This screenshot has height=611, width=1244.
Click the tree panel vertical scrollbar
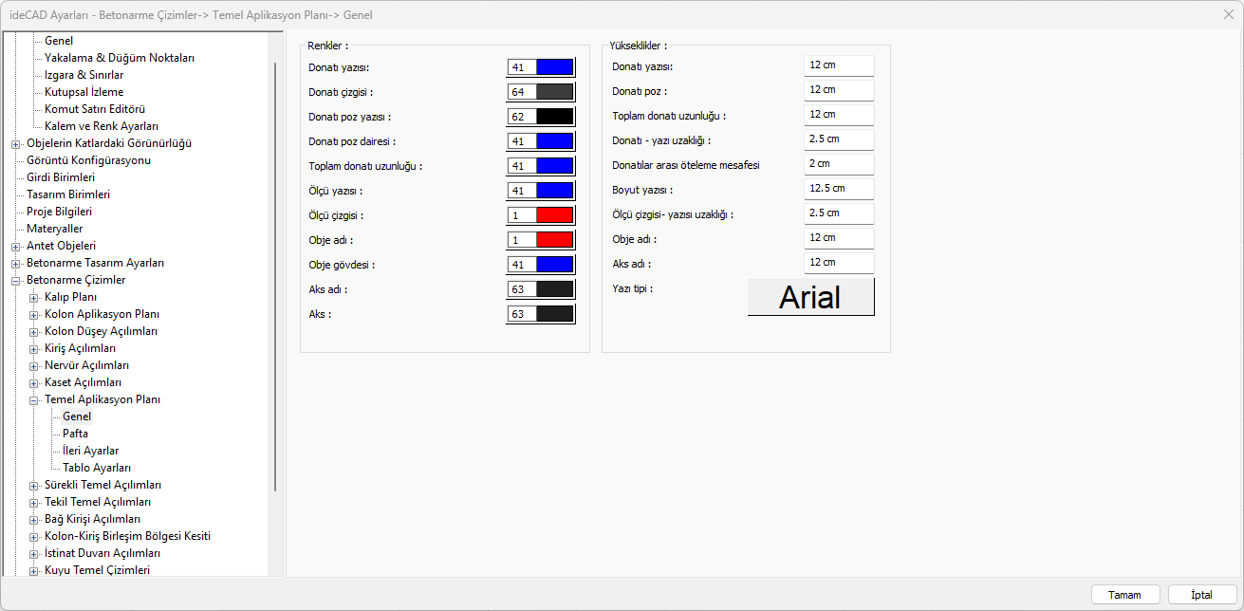275,275
